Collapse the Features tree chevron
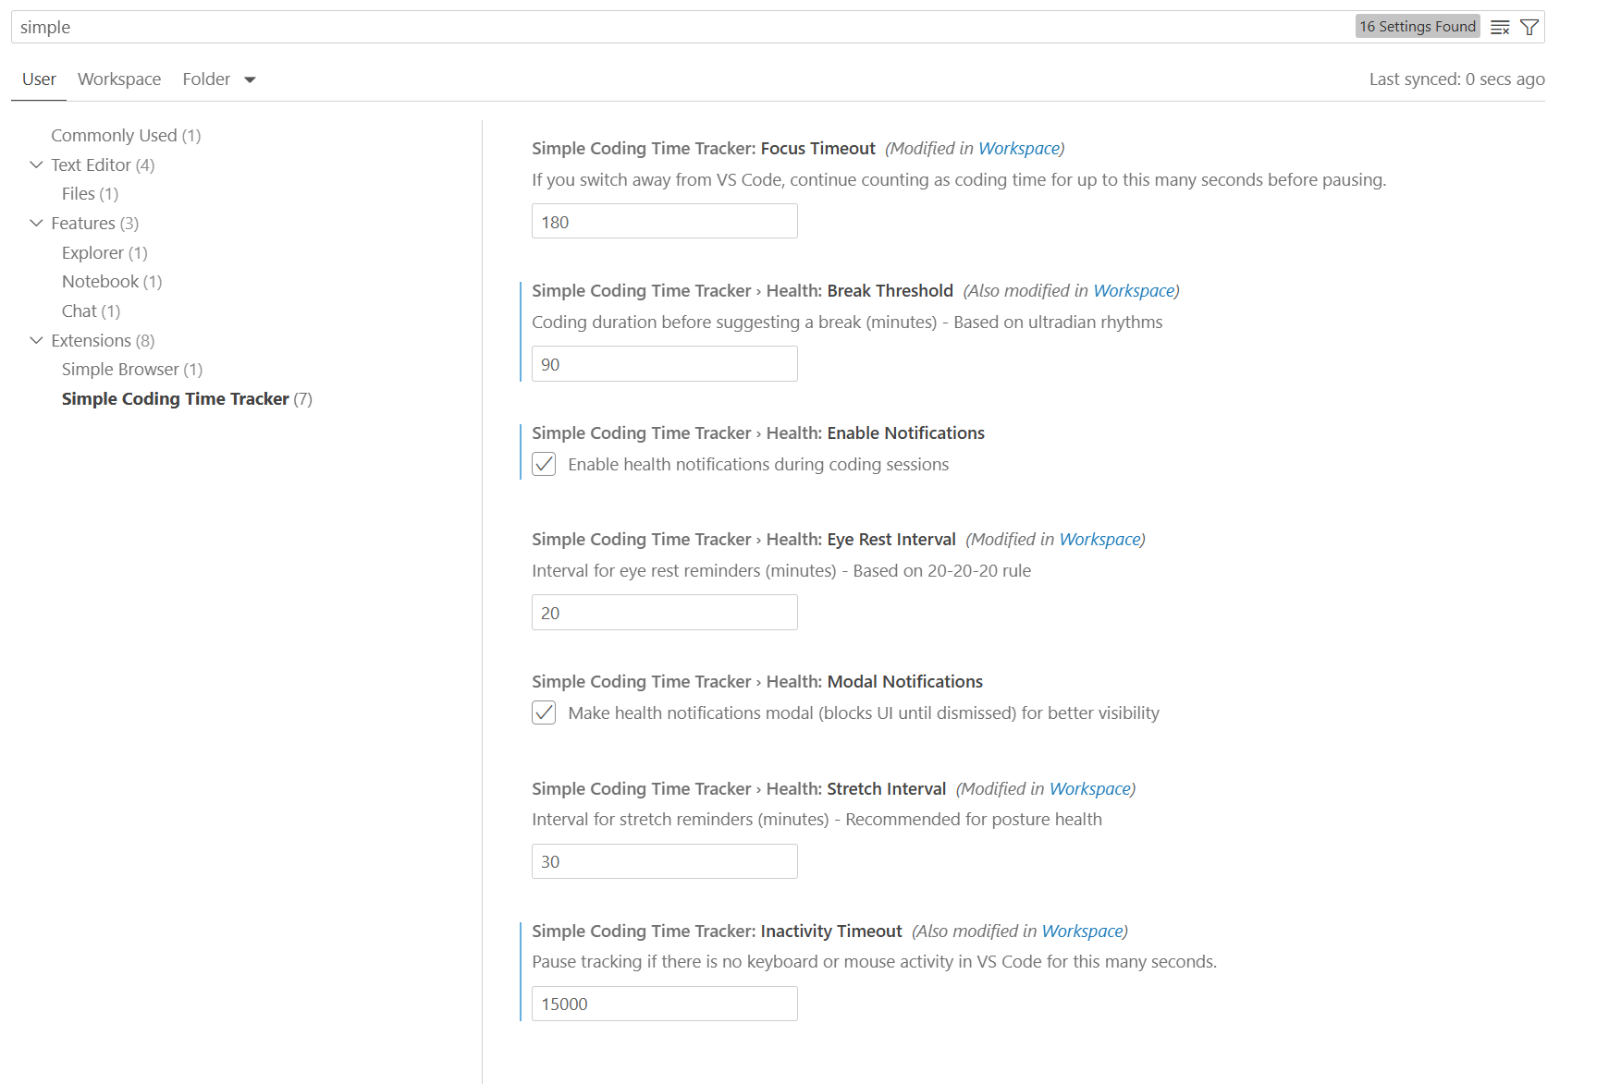1621x1084 pixels. tap(36, 223)
